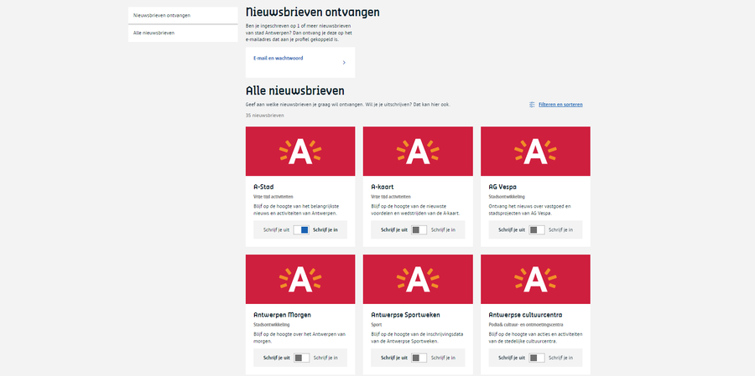Click the Antwerpen Morgen card banner image
The image size is (755, 376).
pyautogui.click(x=300, y=279)
